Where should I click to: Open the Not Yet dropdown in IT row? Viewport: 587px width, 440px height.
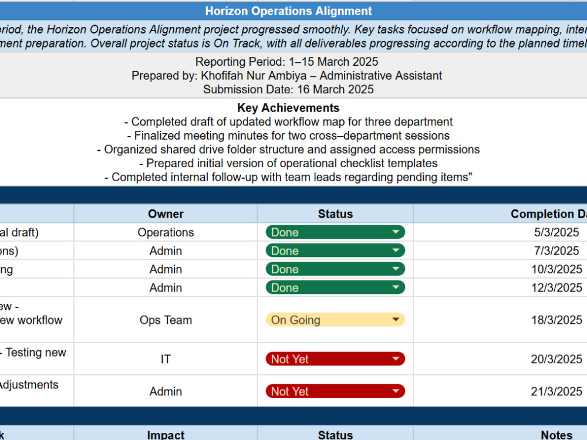tap(335, 359)
